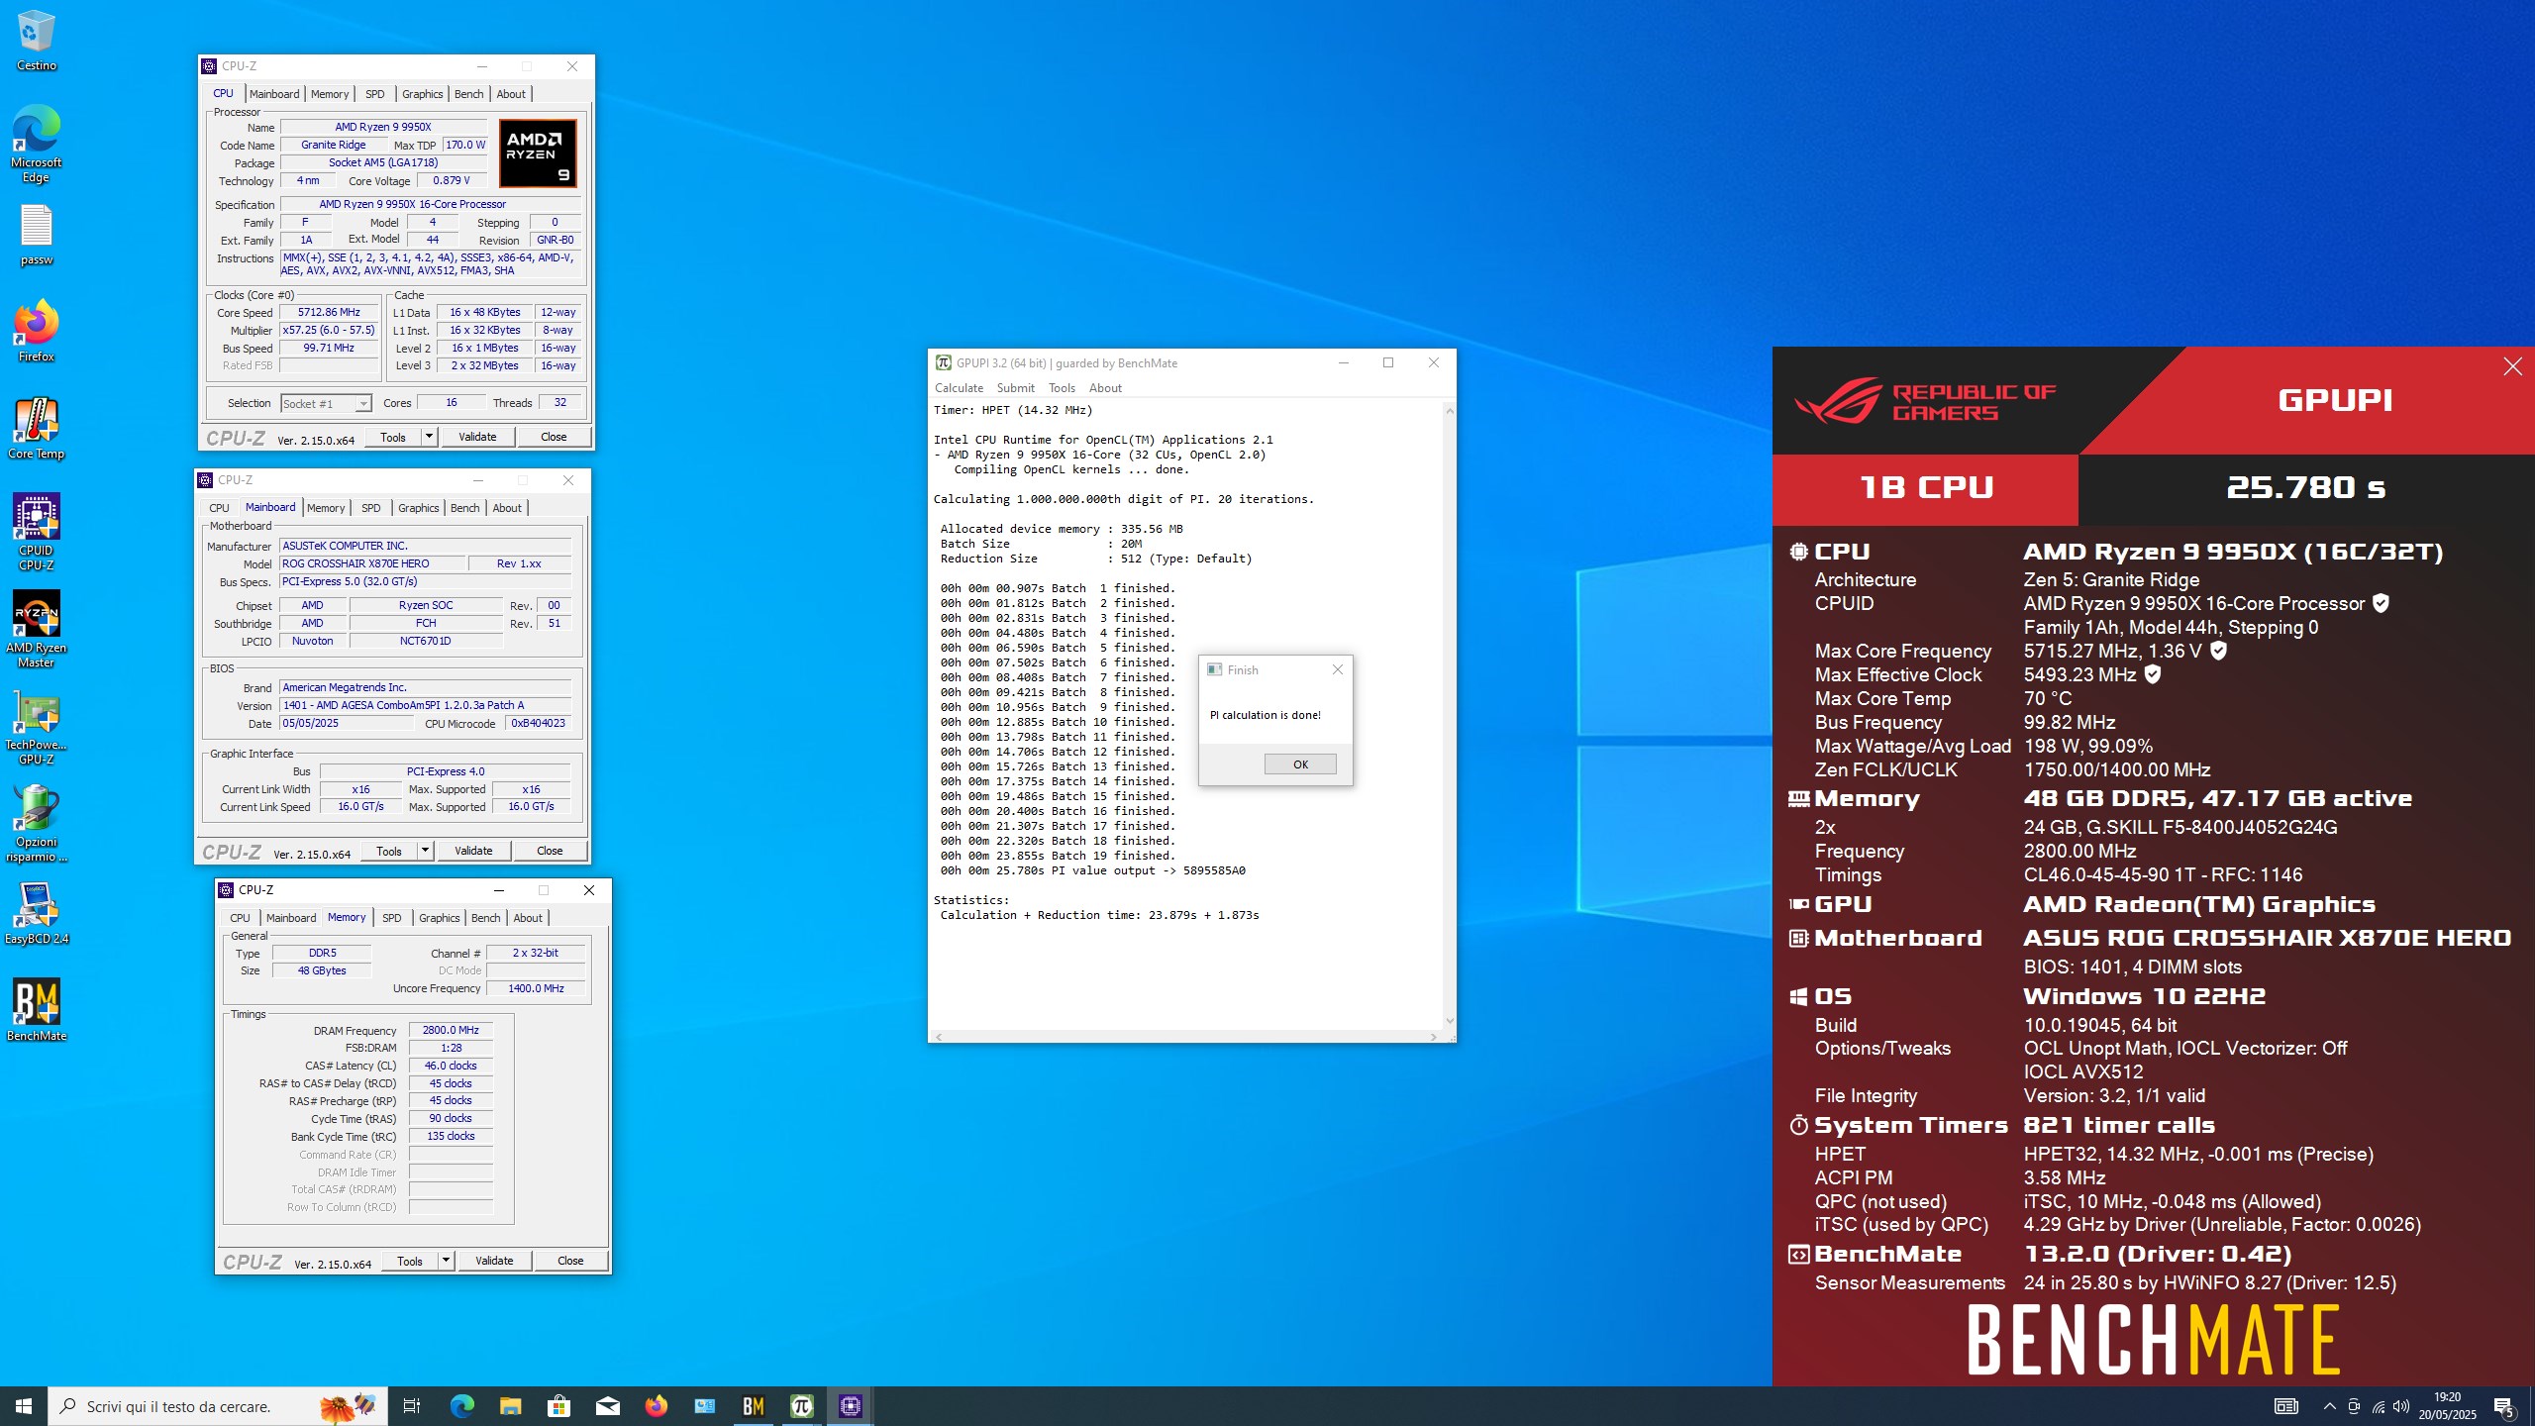Screen dimensions: 2535x1426
Task: Expand the Tools arrow in the Memory CPU-Z window
Action: click(x=446, y=1261)
